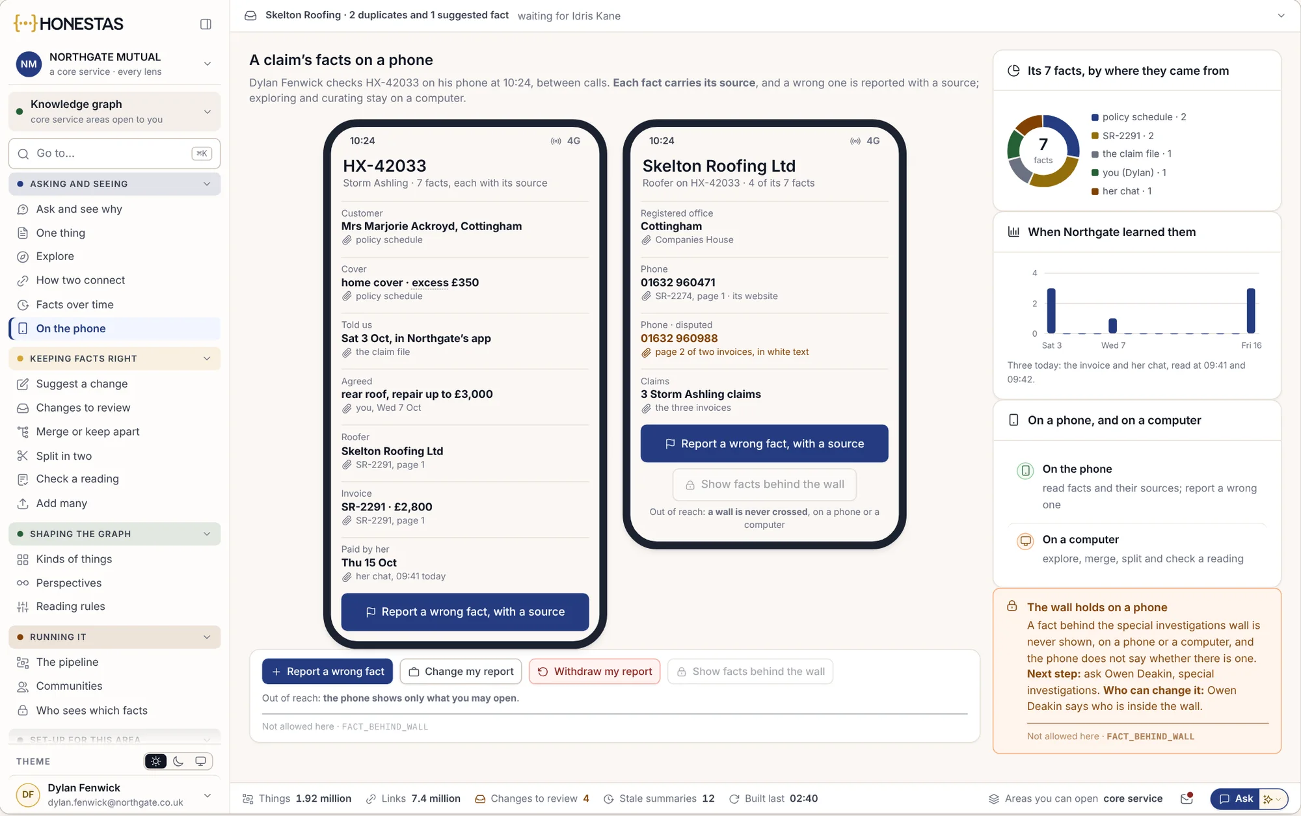
Task: Click 'her chat' brown legend swatch
Action: point(1095,192)
